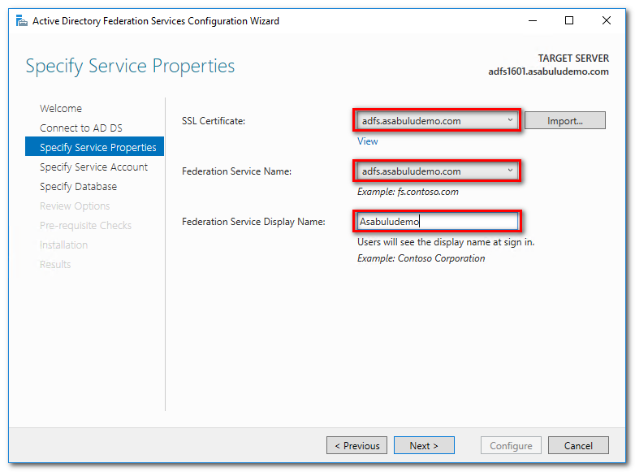Open the SSL Certificate dropdown
This screenshot has height=472, width=635.
(437, 120)
